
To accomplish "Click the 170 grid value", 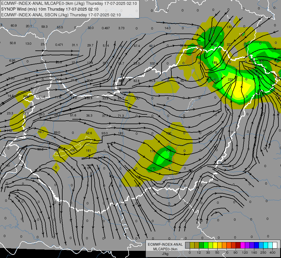I will [x=153, y=169].
